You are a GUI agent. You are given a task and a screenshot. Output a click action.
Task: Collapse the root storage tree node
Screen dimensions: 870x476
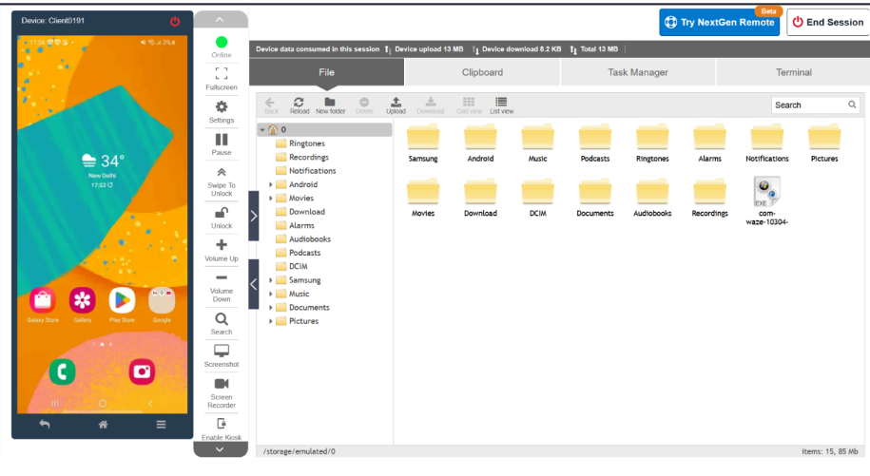262,130
